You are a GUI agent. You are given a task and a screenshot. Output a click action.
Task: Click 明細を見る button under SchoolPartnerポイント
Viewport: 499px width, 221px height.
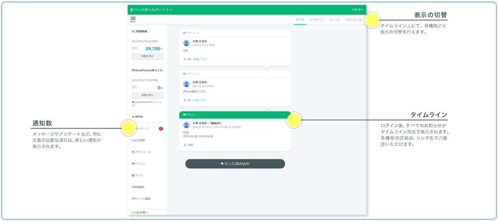pyautogui.click(x=147, y=95)
